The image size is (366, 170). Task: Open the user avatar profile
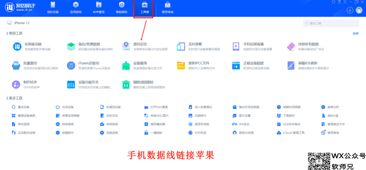tap(359, 10)
